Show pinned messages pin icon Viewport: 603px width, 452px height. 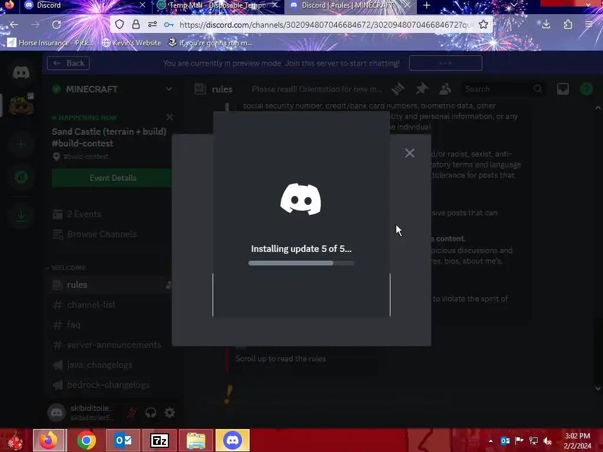point(422,89)
